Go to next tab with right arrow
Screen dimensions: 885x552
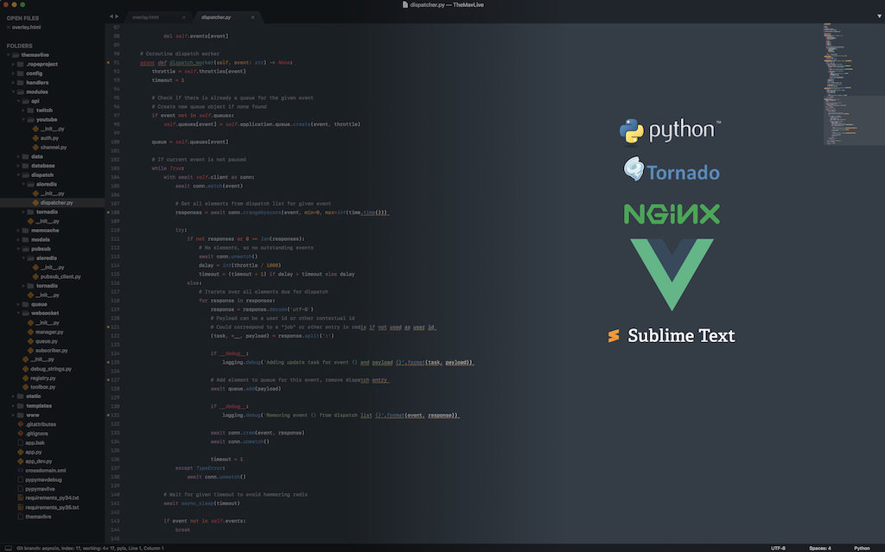pos(117,17)
